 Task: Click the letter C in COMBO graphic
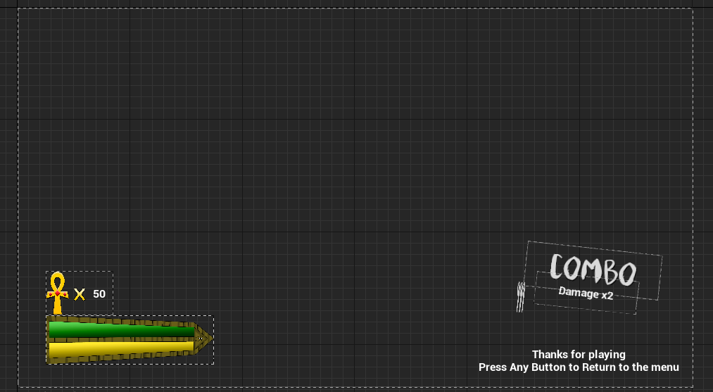(x=558, y=267)
